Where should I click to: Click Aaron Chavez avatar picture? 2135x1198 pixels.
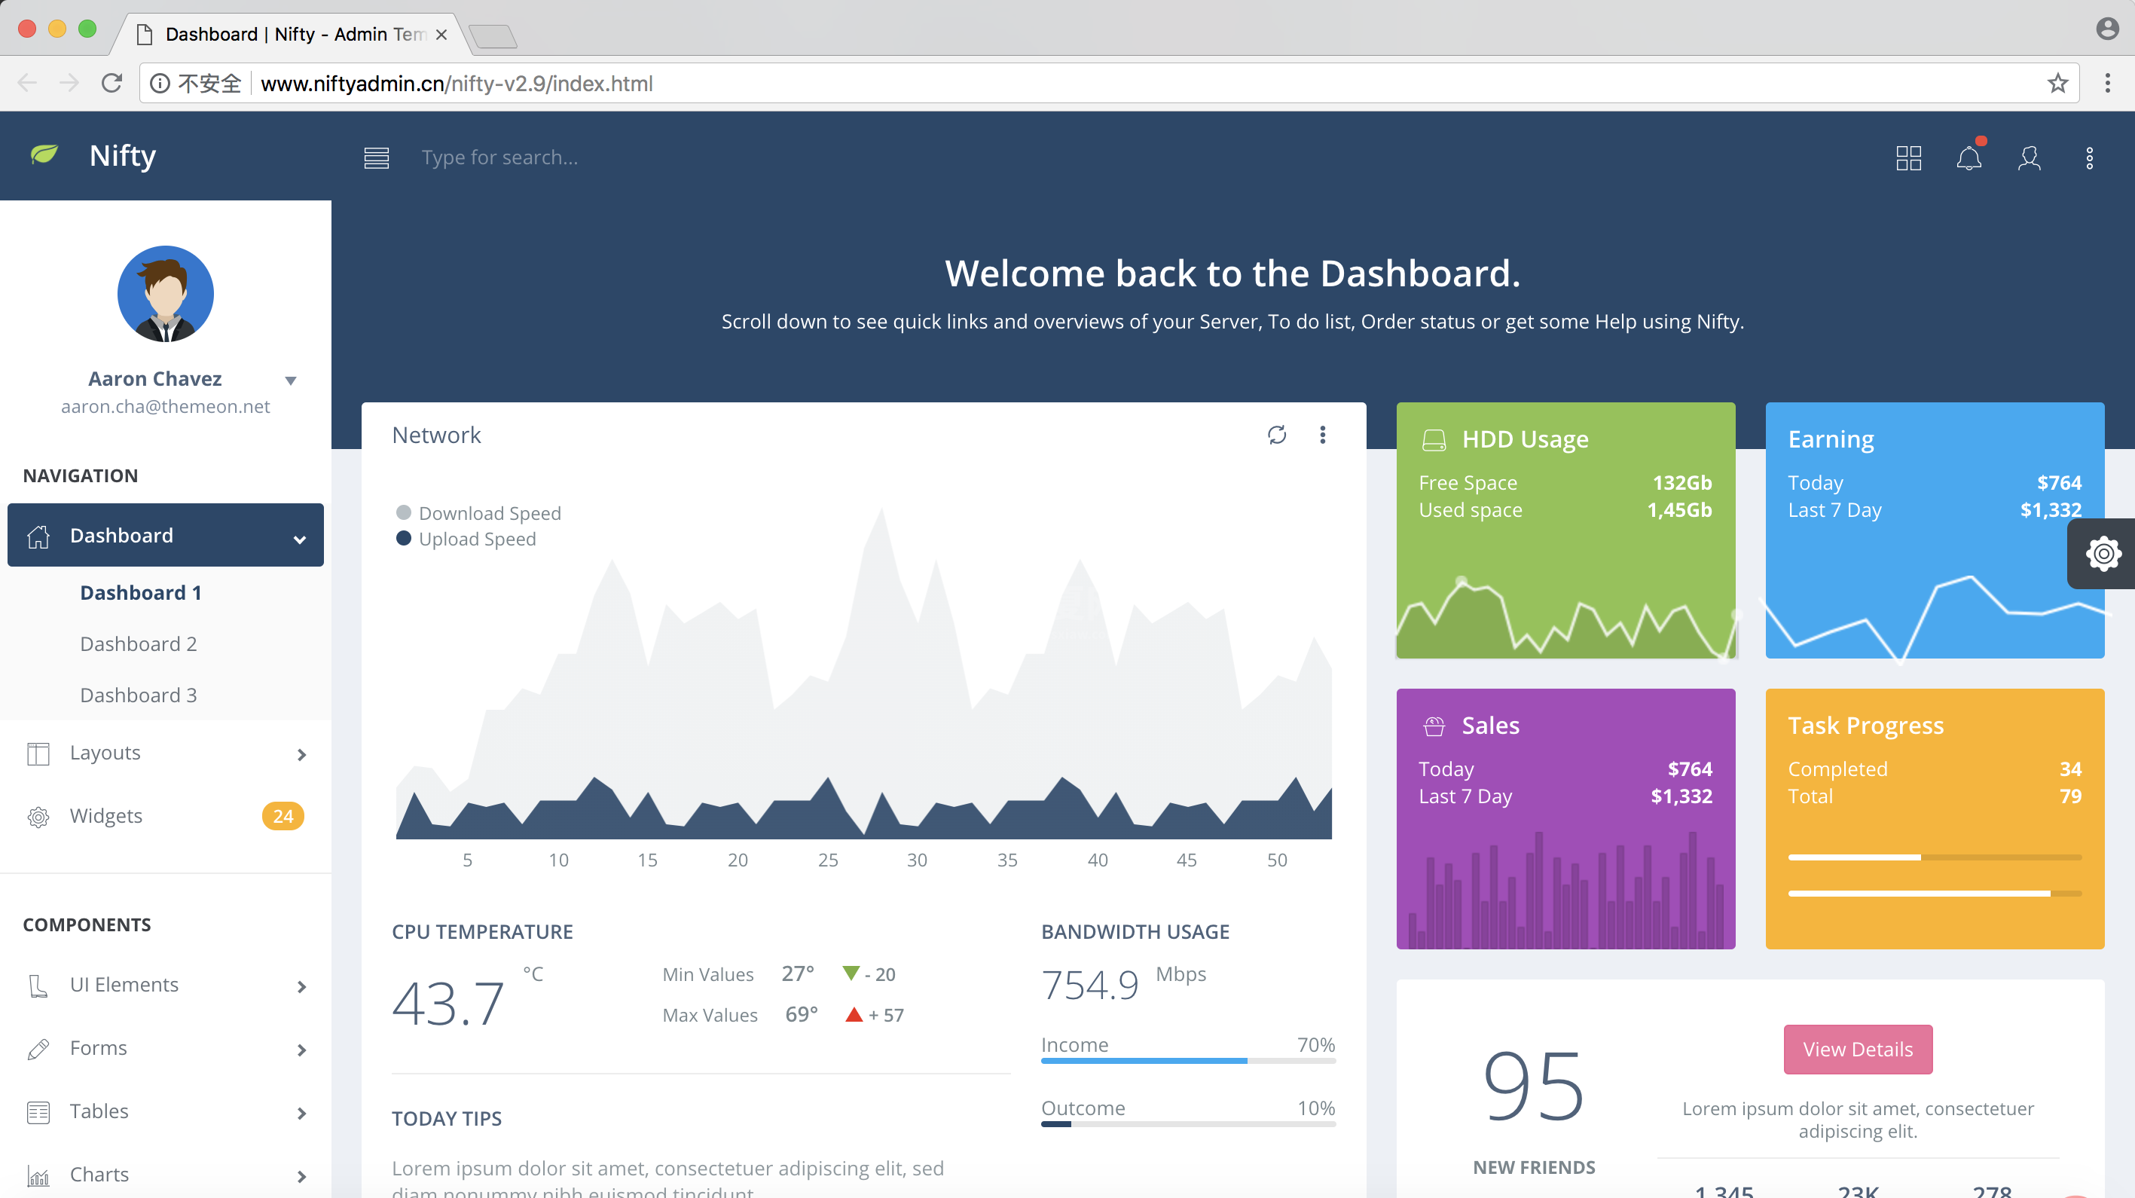(166, 294)
